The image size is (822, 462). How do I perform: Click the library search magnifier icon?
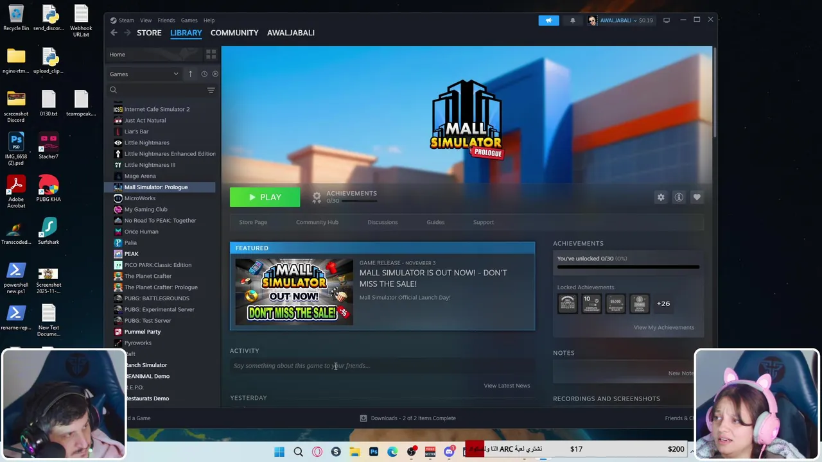click(x=113, y=90)
